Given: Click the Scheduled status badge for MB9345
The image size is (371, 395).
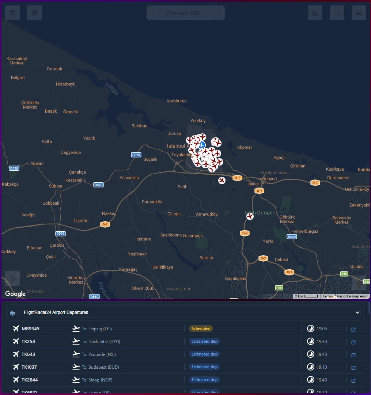Looking at the screenshot, I should click(201, 328).
